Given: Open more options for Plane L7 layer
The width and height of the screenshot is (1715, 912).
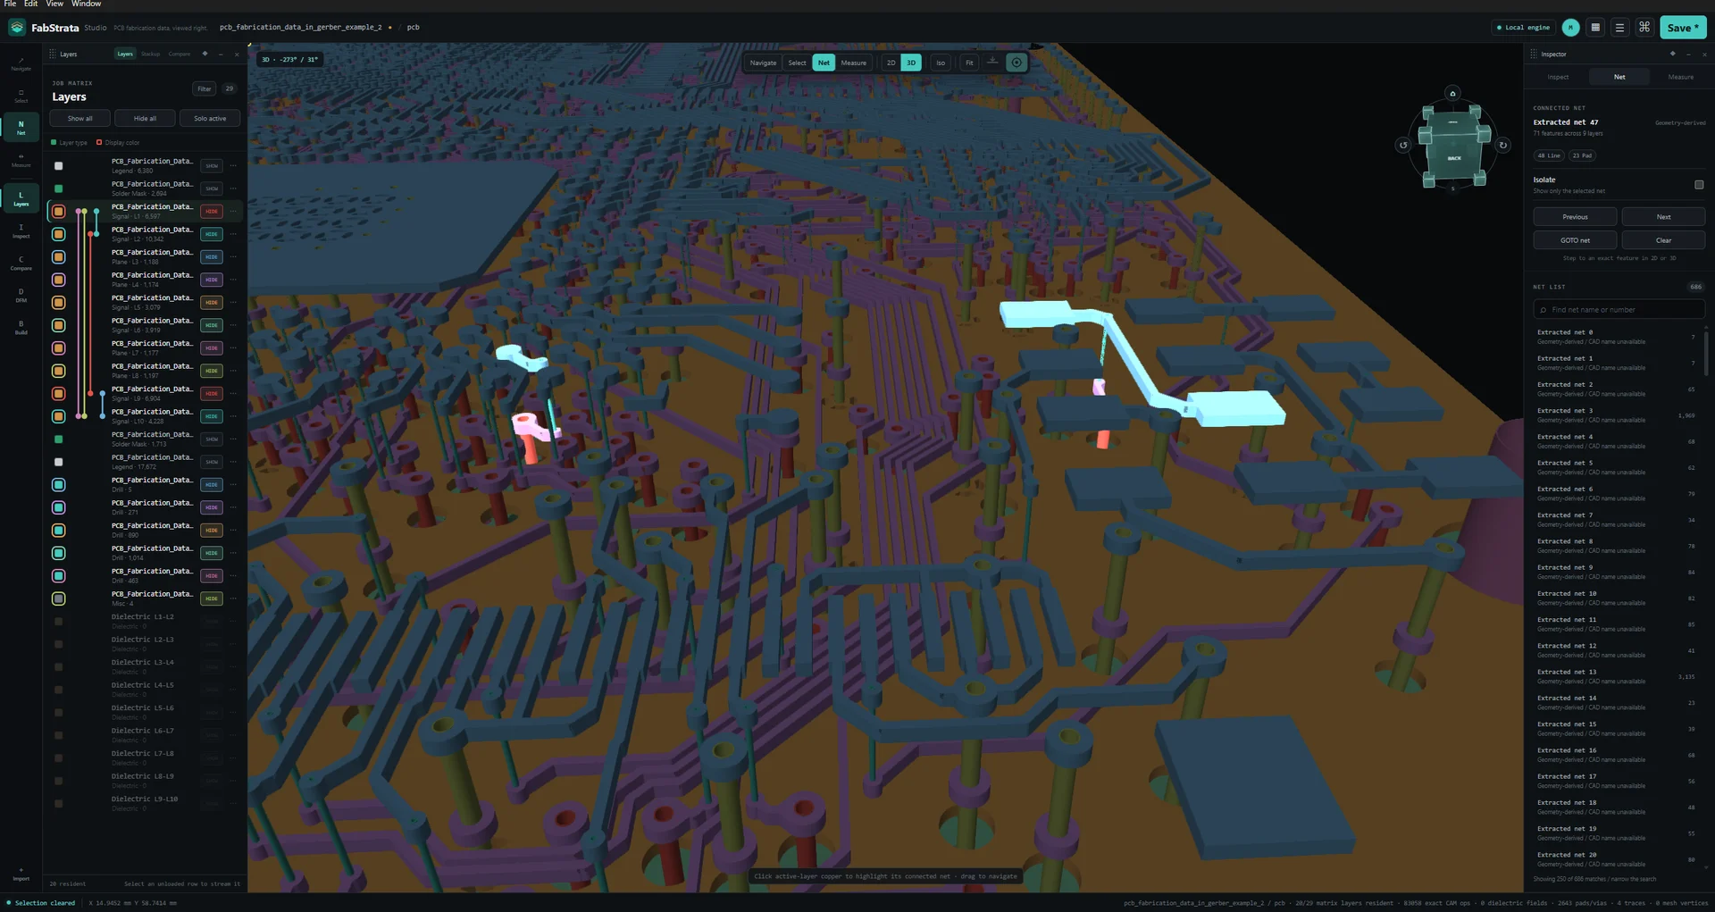Looking at the screenshot, I should (233, 348).
